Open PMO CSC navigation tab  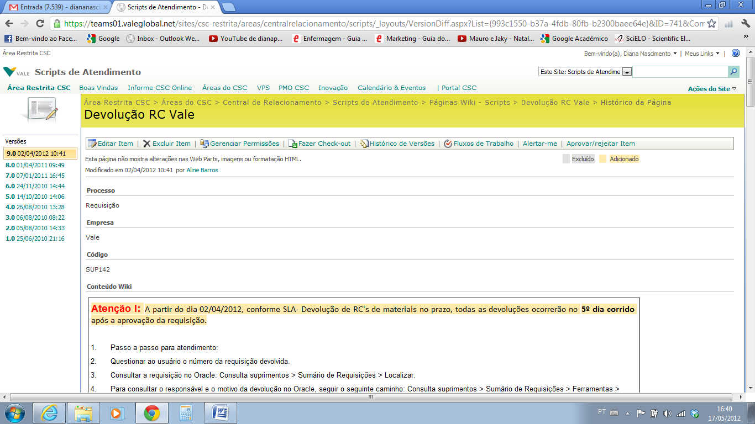click(x=294, y=88)
